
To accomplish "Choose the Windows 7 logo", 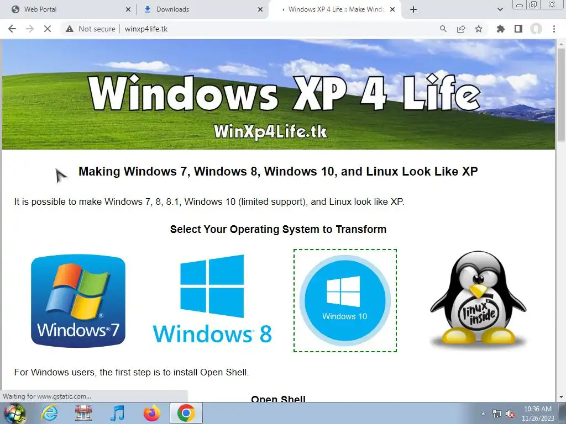I will (x=78, y=301).
